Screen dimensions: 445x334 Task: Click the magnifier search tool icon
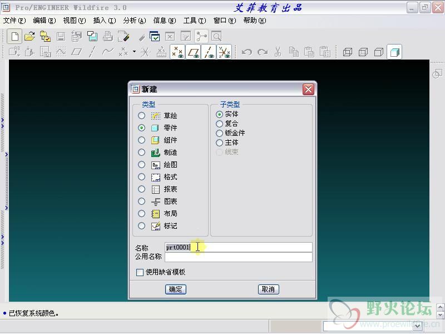[x=216, y=37]
